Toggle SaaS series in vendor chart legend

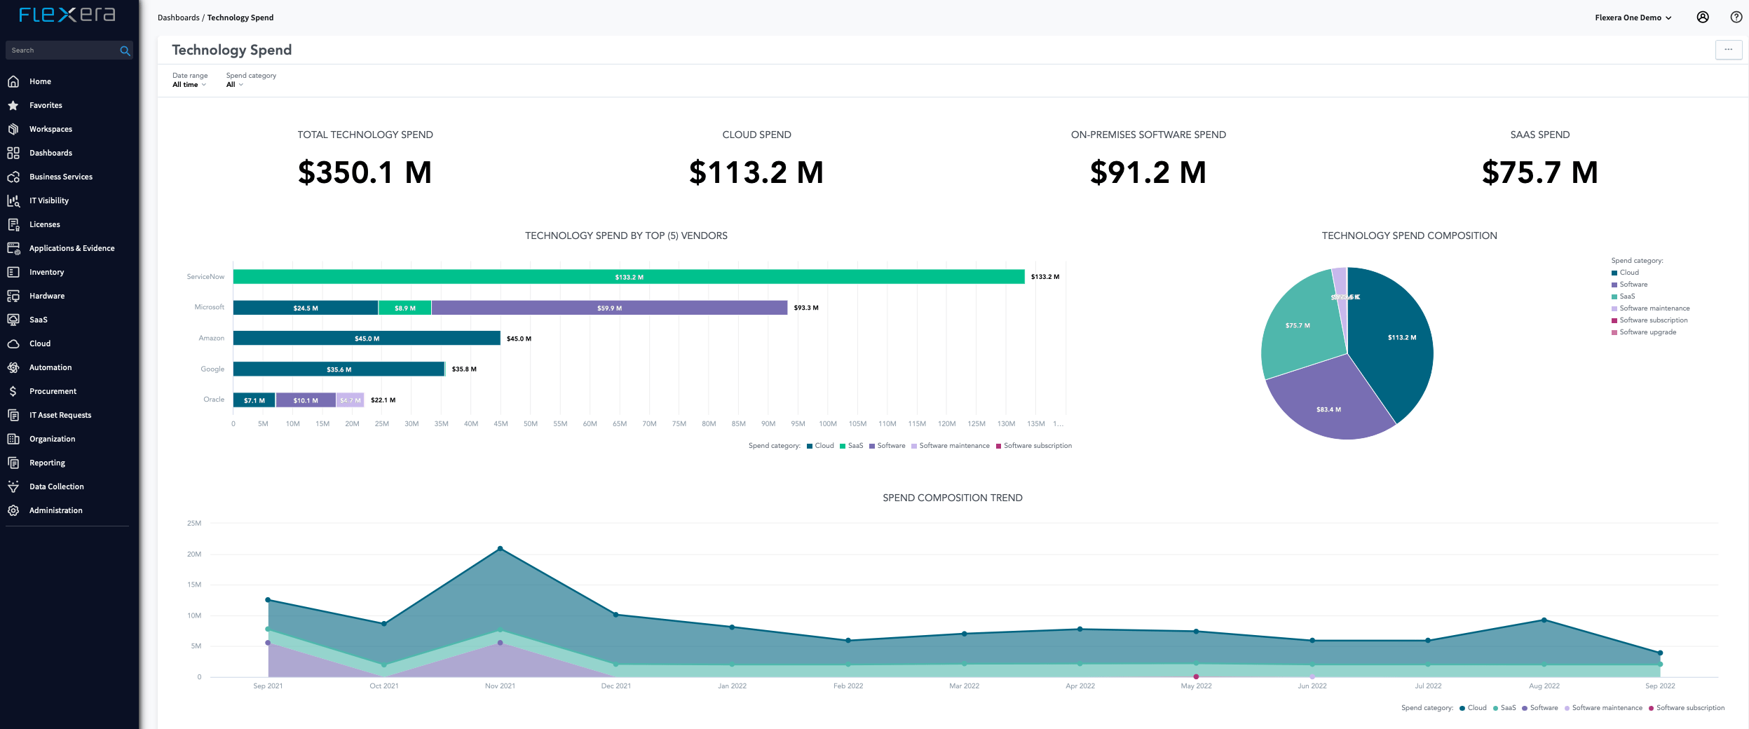tap(855, 446)
